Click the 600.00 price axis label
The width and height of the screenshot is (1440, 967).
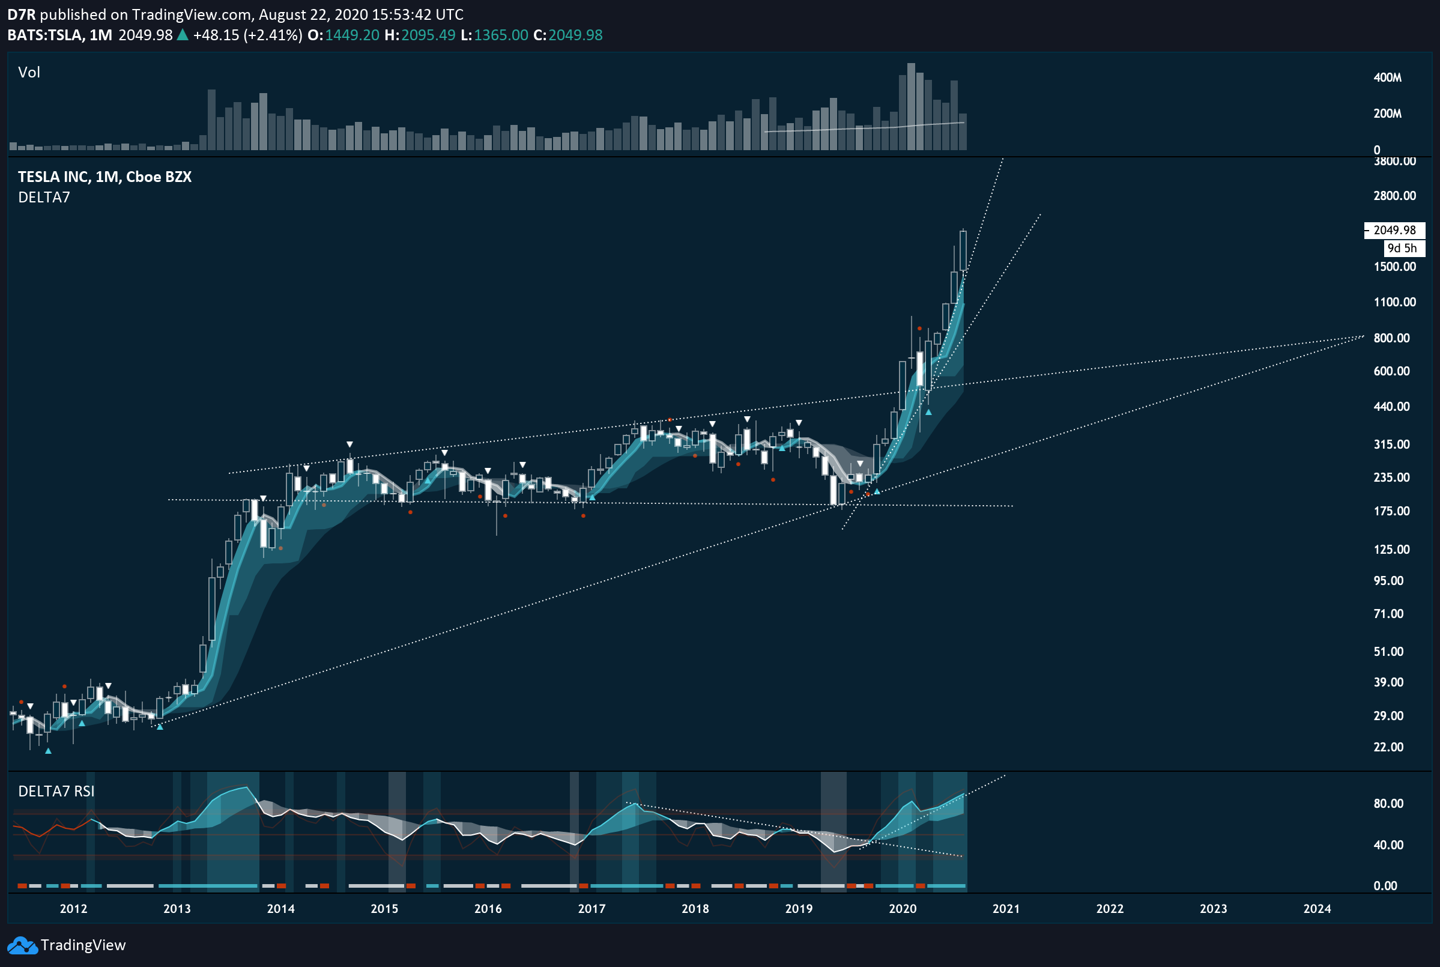tap(1391, 371)
